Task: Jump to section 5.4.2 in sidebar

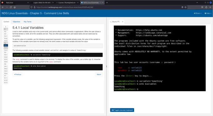Action: coord(6,48)
